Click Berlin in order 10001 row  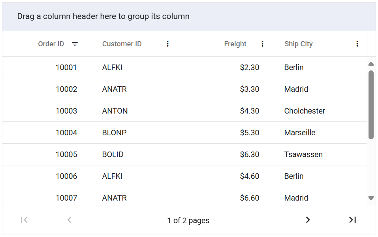pos(293,67)
